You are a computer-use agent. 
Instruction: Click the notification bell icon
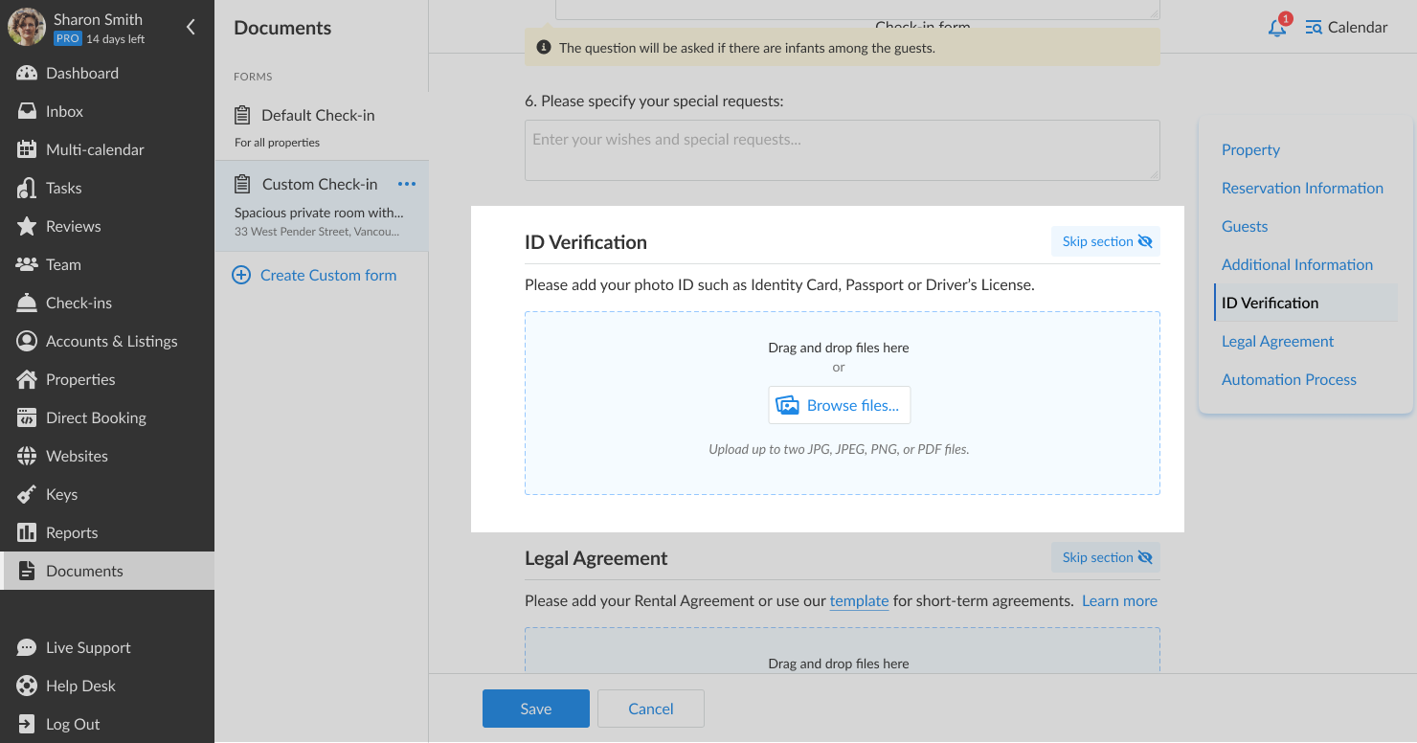click(1277, 28)
